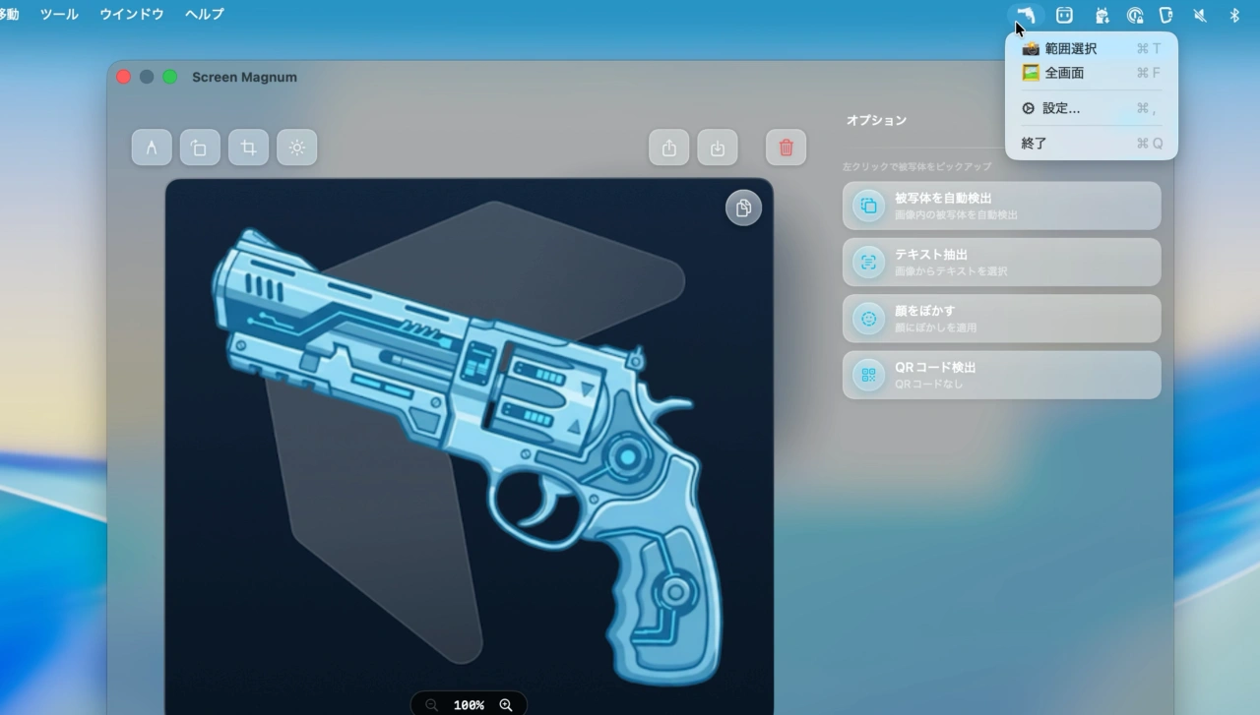Click the テキスト抽出 option button

(1001, 262)
